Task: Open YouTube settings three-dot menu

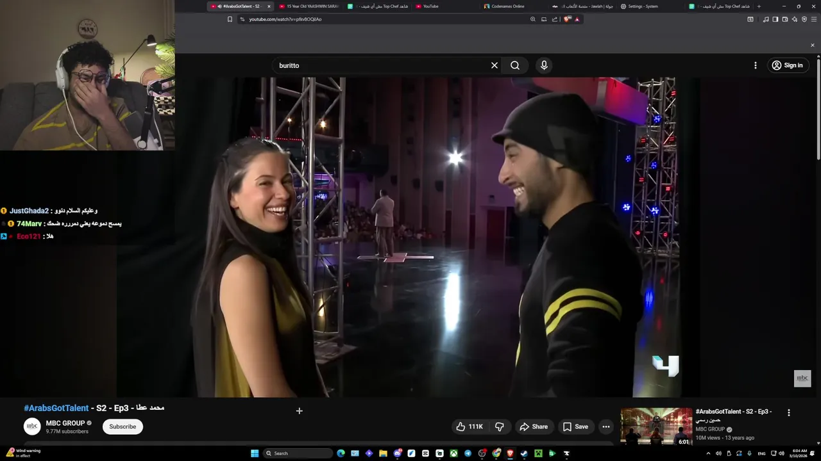Action: click(x=756, y=65)
